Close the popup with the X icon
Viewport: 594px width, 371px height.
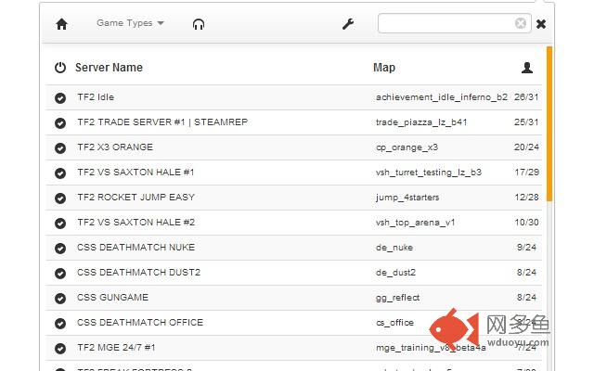tap(541, 24)
